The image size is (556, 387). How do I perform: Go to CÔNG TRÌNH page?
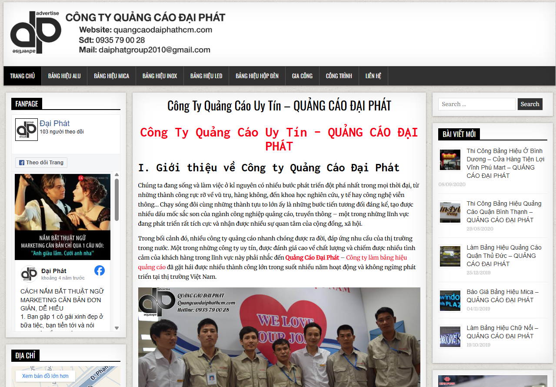point(339,76)
